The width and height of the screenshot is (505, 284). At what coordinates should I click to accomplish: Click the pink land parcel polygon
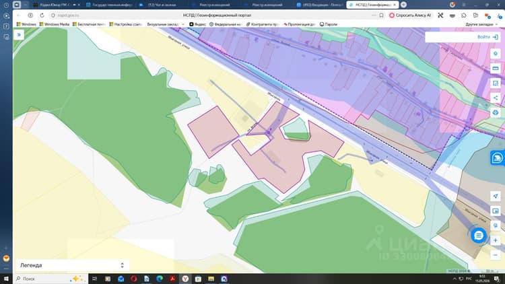[213, 131]
